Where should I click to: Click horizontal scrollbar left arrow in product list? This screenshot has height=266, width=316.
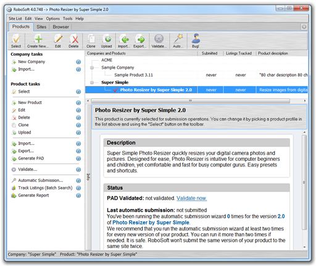[88, 101]
